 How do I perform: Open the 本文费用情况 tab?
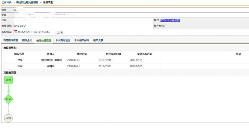pyautogui.click(x=63, y=40)
